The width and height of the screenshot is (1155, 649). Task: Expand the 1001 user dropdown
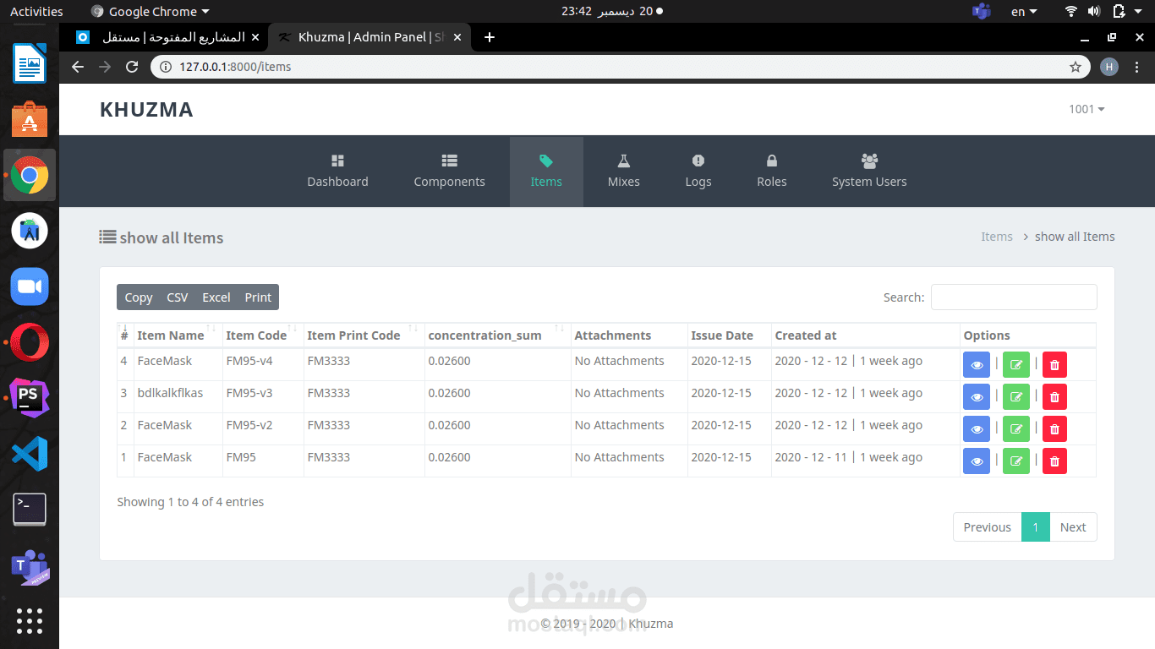click(1087, 109)
